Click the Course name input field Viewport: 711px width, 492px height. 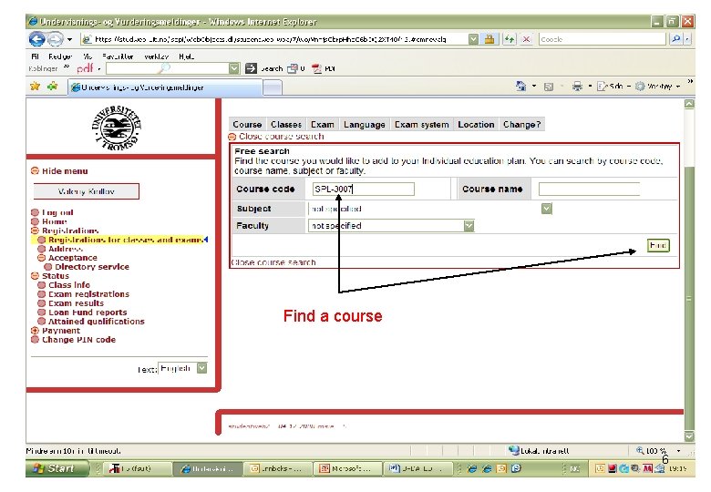[x=589, y=189]
